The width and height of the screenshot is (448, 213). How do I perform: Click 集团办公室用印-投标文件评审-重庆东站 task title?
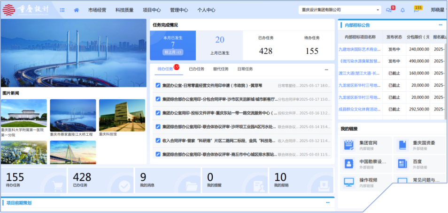click(x=220, y=113)
